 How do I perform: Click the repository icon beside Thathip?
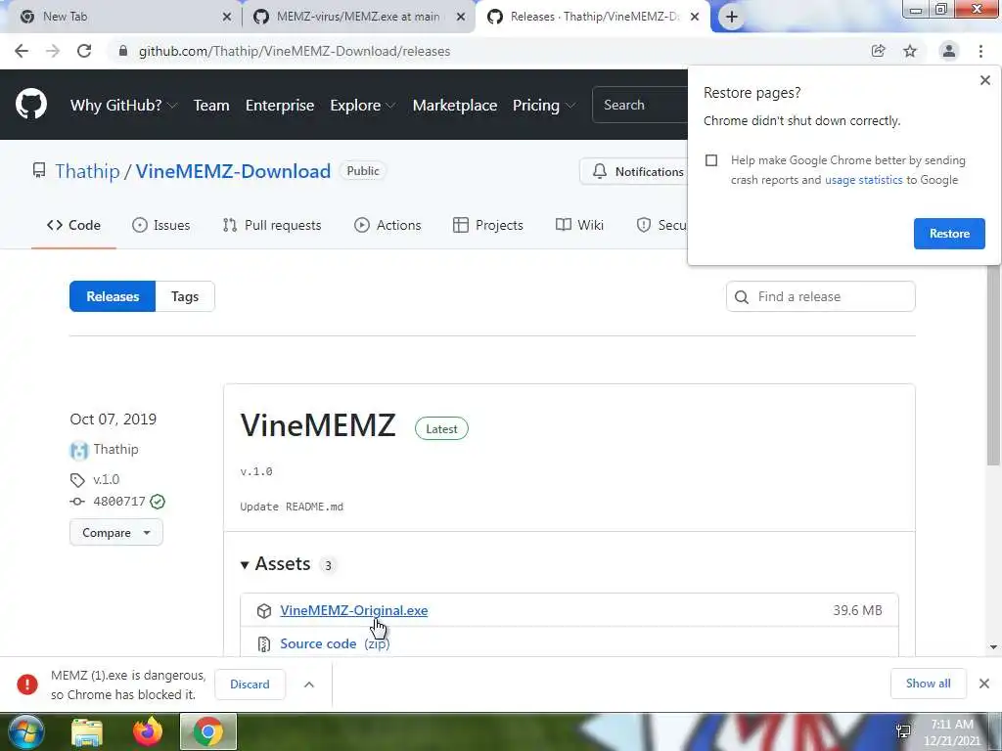[x=39, y=170]
